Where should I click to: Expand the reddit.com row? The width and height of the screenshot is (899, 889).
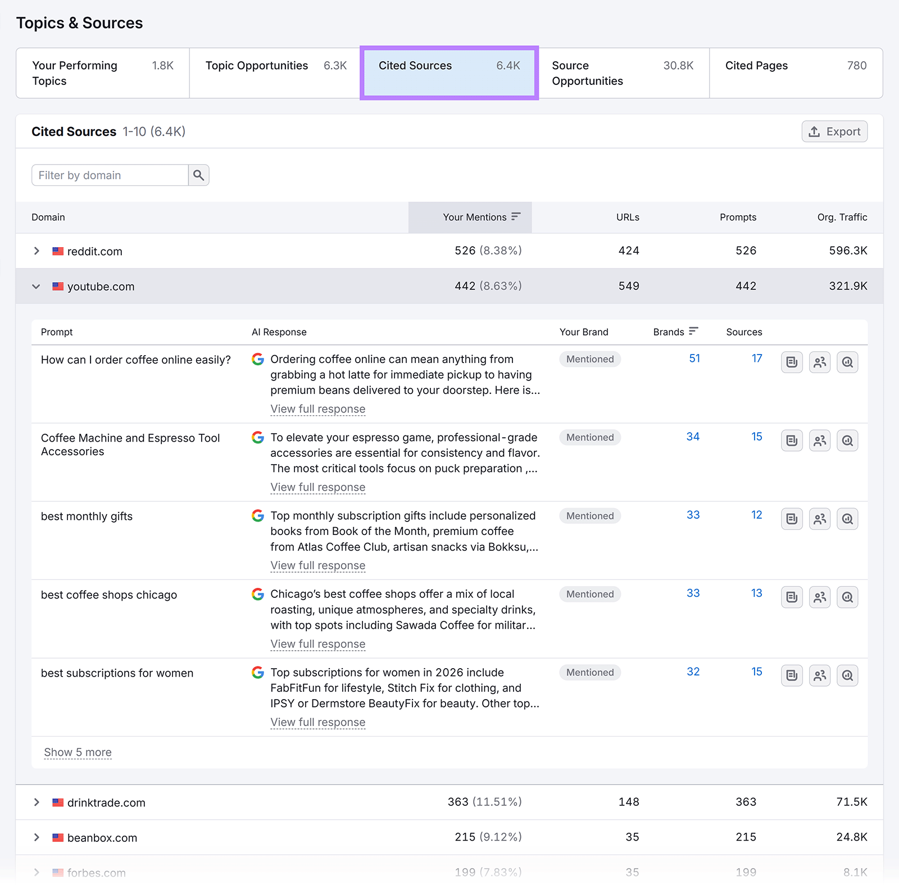click(x=37, y=251)
